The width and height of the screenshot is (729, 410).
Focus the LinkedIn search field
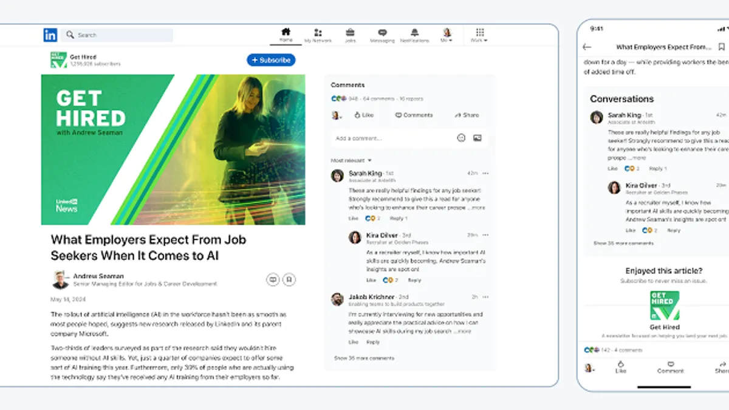pyautogui.click(x=118, y=35)
